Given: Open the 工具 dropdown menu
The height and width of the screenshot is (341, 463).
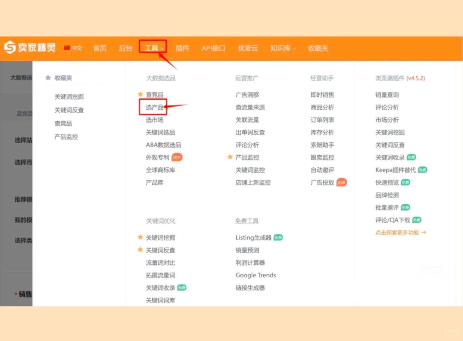Looking at the screenshot, I should click(x=153, y=48).
